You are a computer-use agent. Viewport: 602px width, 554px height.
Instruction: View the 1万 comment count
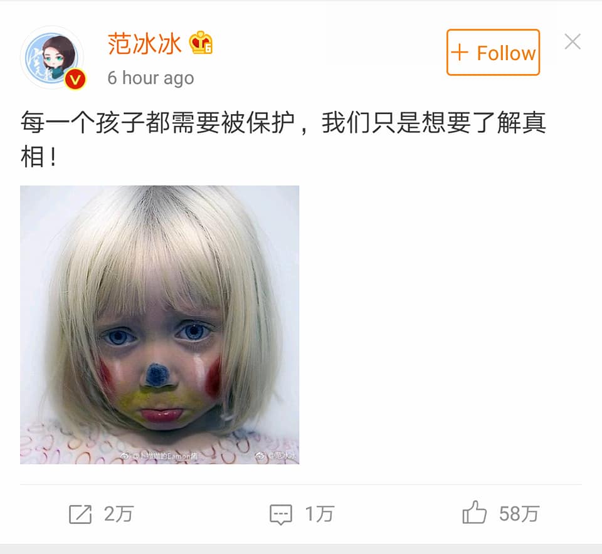pyautogui.click(x=319, y=514)
